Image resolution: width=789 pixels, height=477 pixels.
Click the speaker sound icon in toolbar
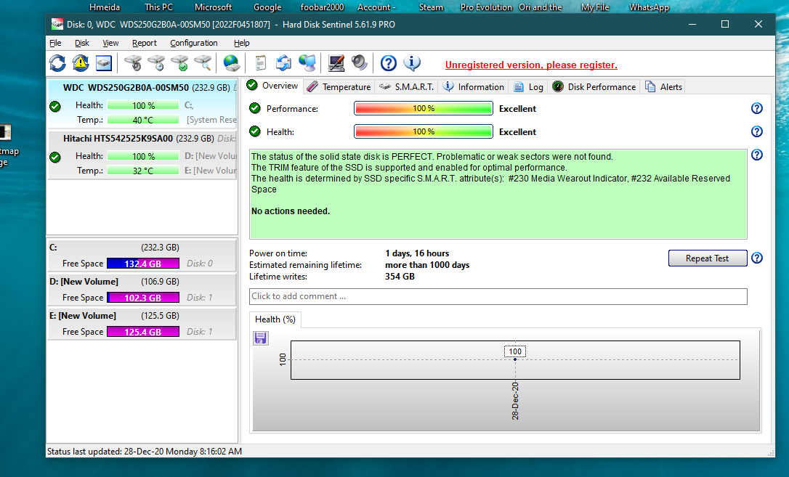point(359,63)
